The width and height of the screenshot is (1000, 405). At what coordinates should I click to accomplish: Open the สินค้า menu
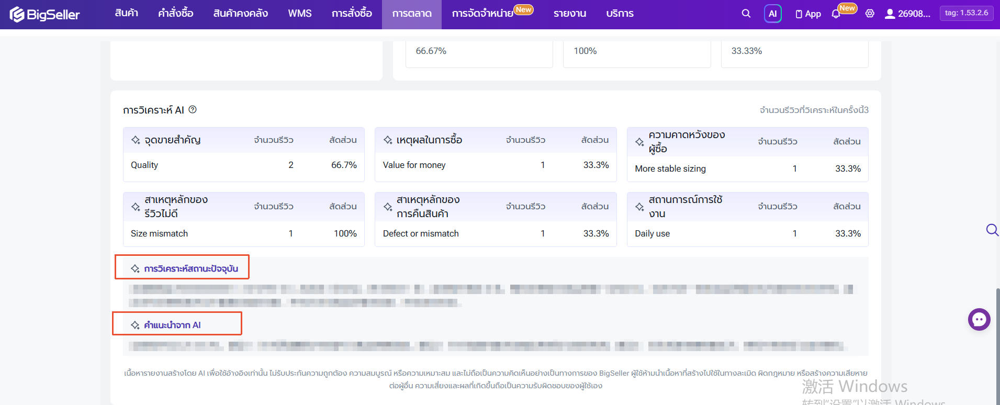[x=127, y=14]
